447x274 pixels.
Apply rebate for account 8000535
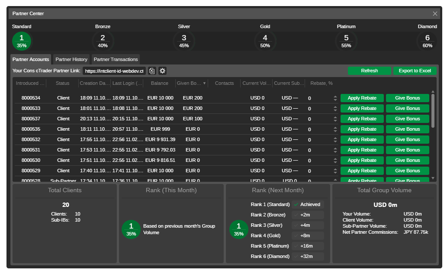pyautogui.click(x=362, y=129)
